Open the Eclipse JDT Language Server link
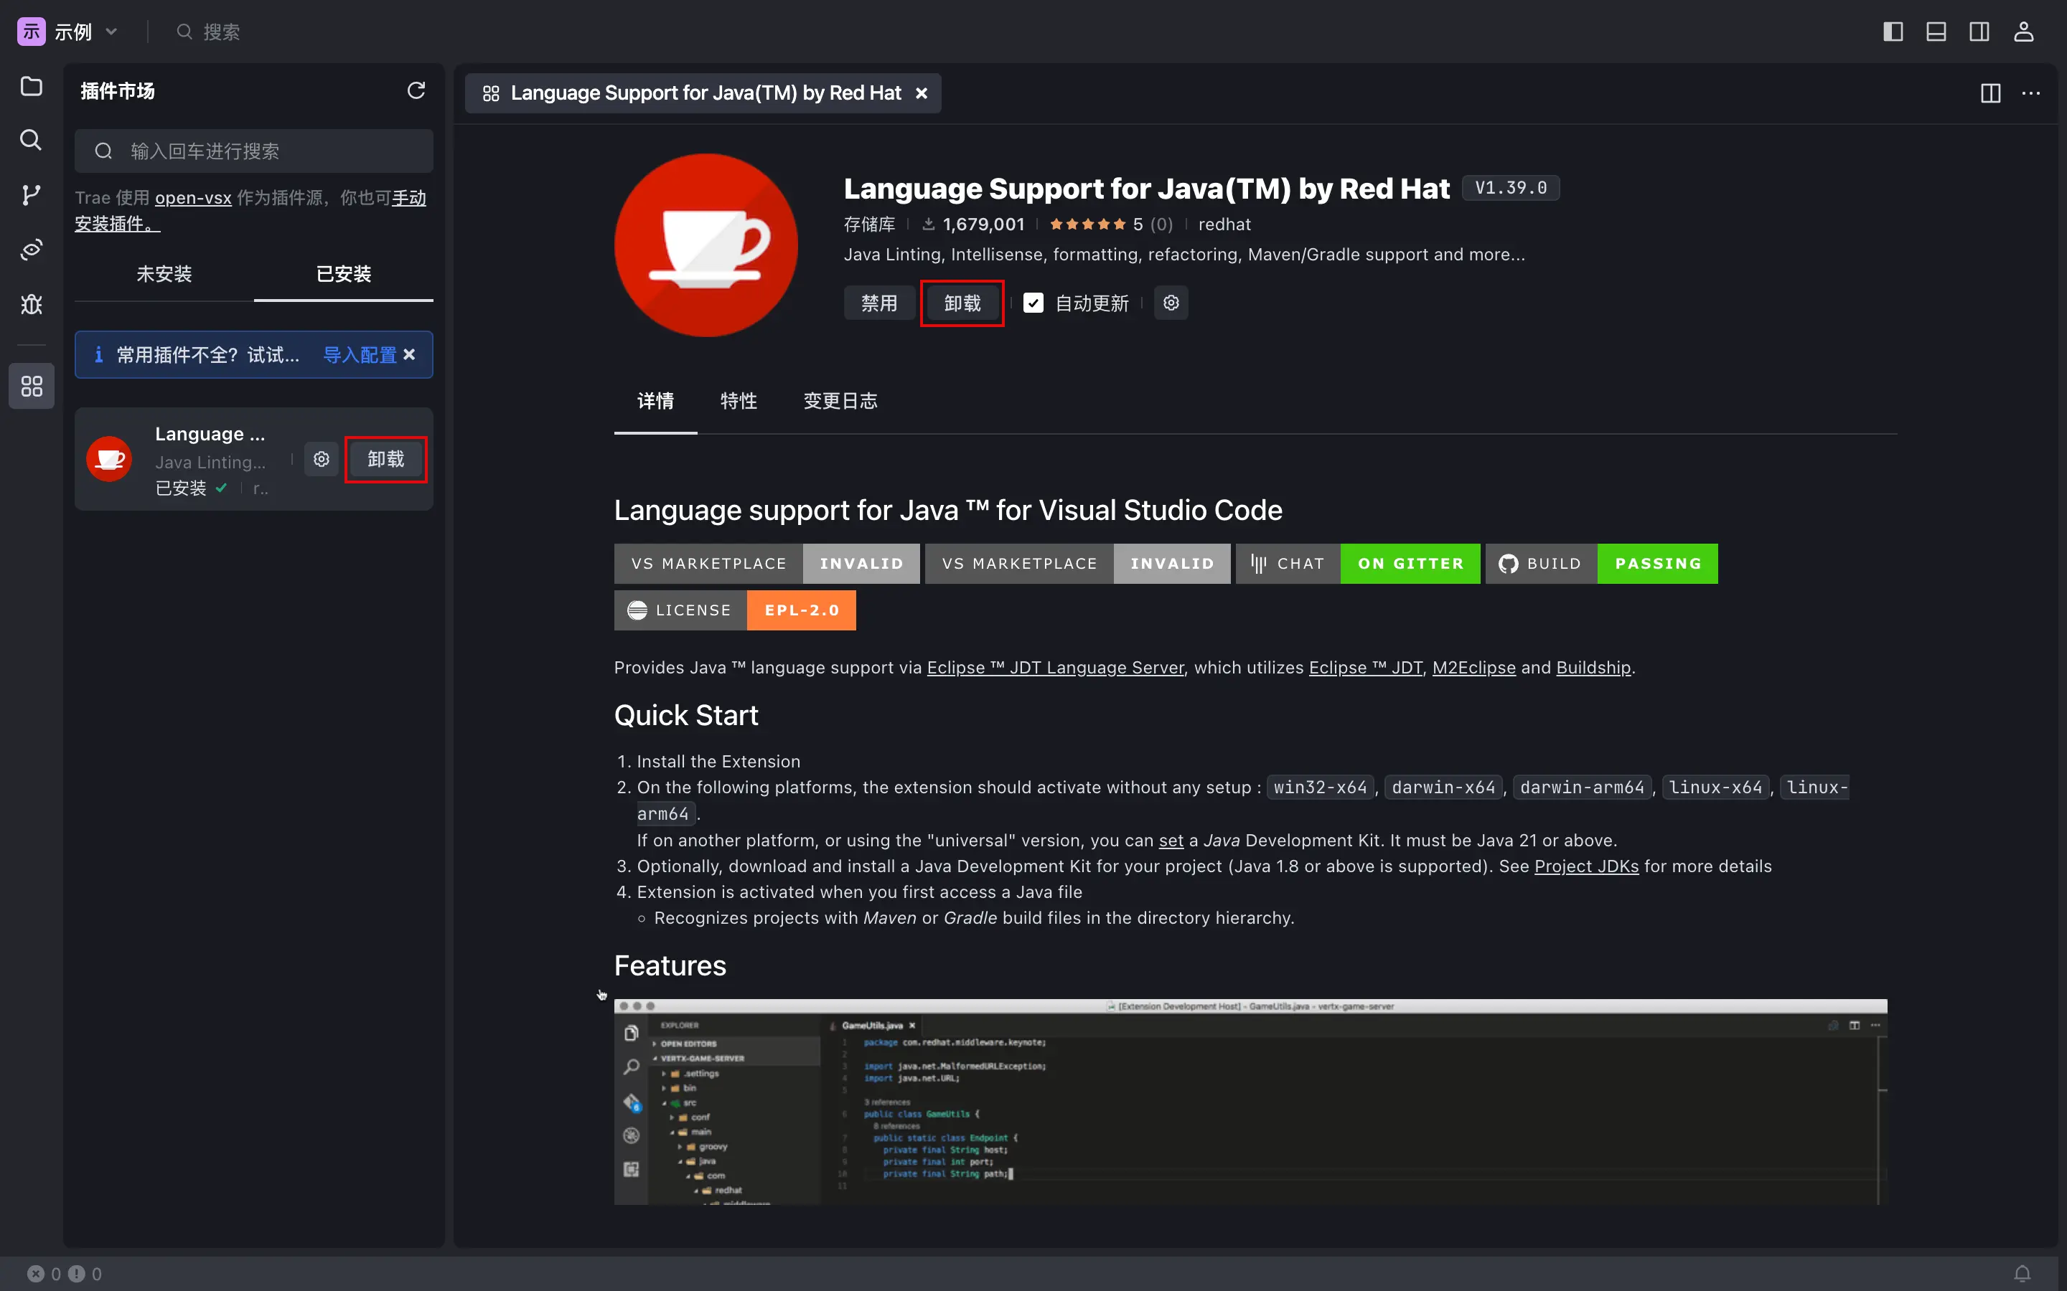This screenshot has height=1291, width=2067. (1056, 668)
